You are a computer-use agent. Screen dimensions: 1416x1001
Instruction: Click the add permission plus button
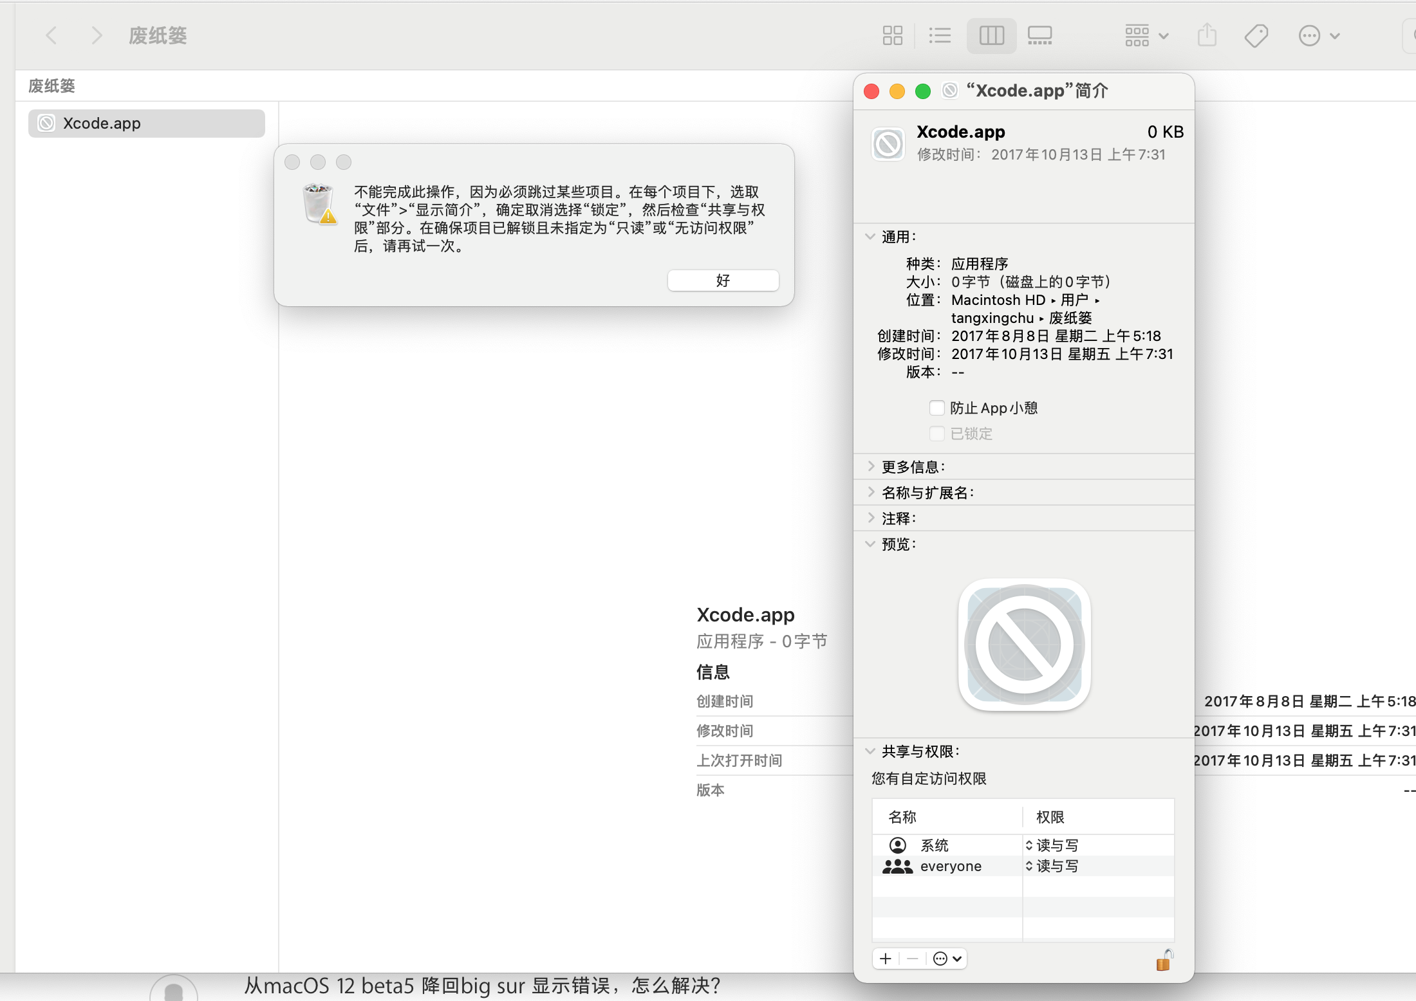point(886,959)
